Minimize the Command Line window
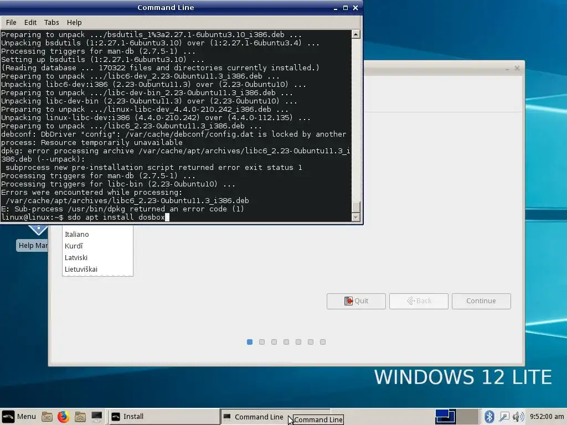This screenshot has width=567, height=425. pos(336,8)
